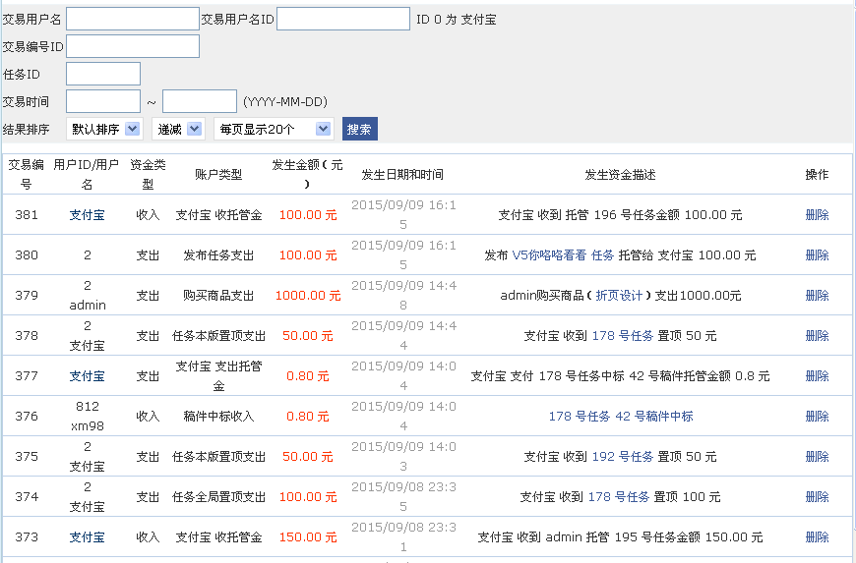
Task: Click the 账户类型 column header
Action: tap(218, 175)
